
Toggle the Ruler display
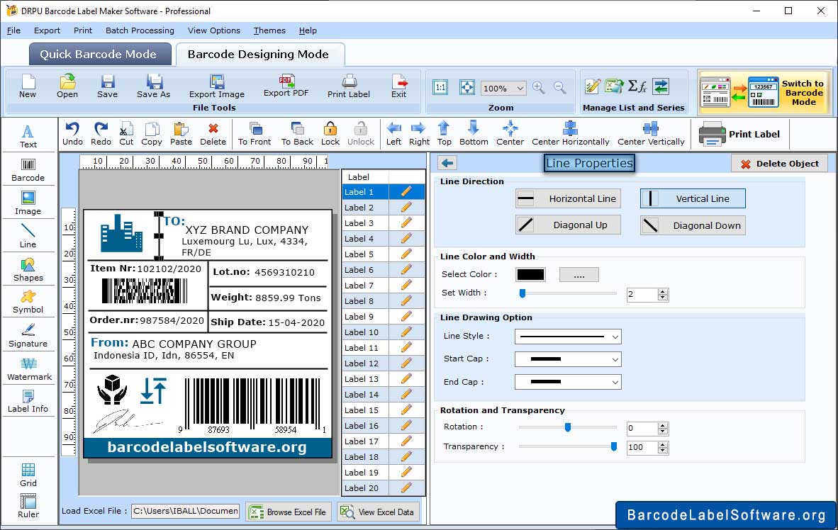(x=28, y=507)
